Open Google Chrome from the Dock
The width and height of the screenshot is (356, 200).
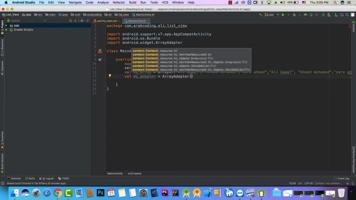tap(58, 193)
